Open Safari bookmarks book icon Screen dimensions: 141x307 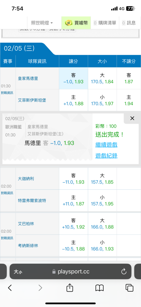tap(99, 288)
